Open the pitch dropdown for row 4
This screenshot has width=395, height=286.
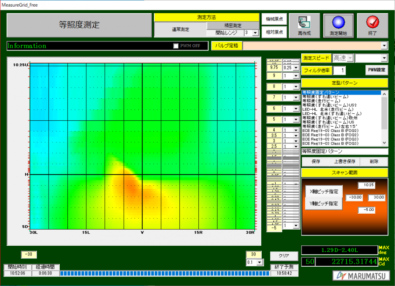point(296,130)
